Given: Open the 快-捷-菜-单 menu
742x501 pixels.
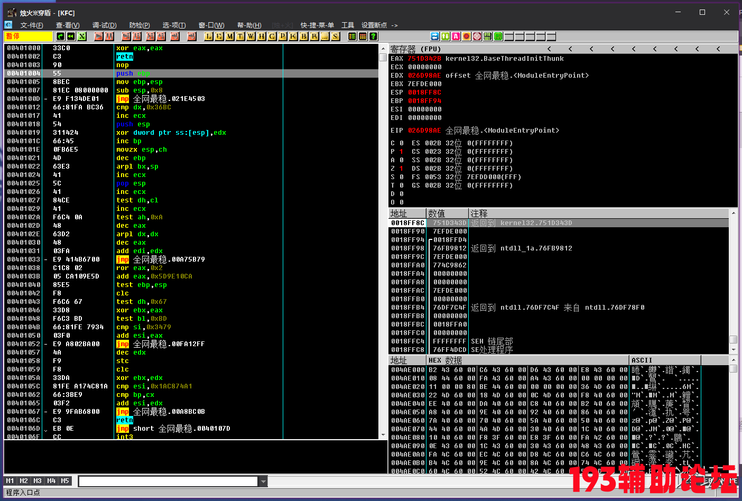Looking at the screenshot, I should pyautogui.click(x=317, y=25).
